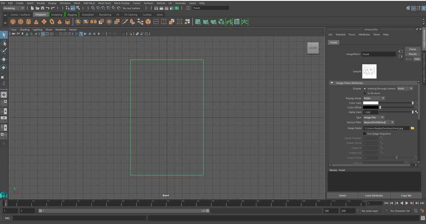This screenshot has width=426, height=224.
Task: Collapse the Image Plane Attributes section
Action: (x=332, y=83)
